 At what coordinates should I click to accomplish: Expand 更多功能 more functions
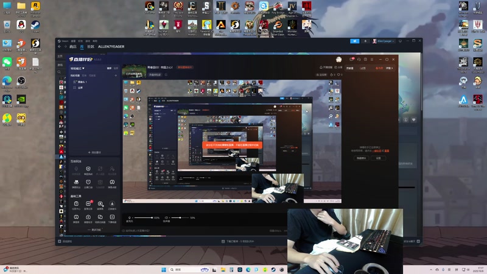(95, 230)
